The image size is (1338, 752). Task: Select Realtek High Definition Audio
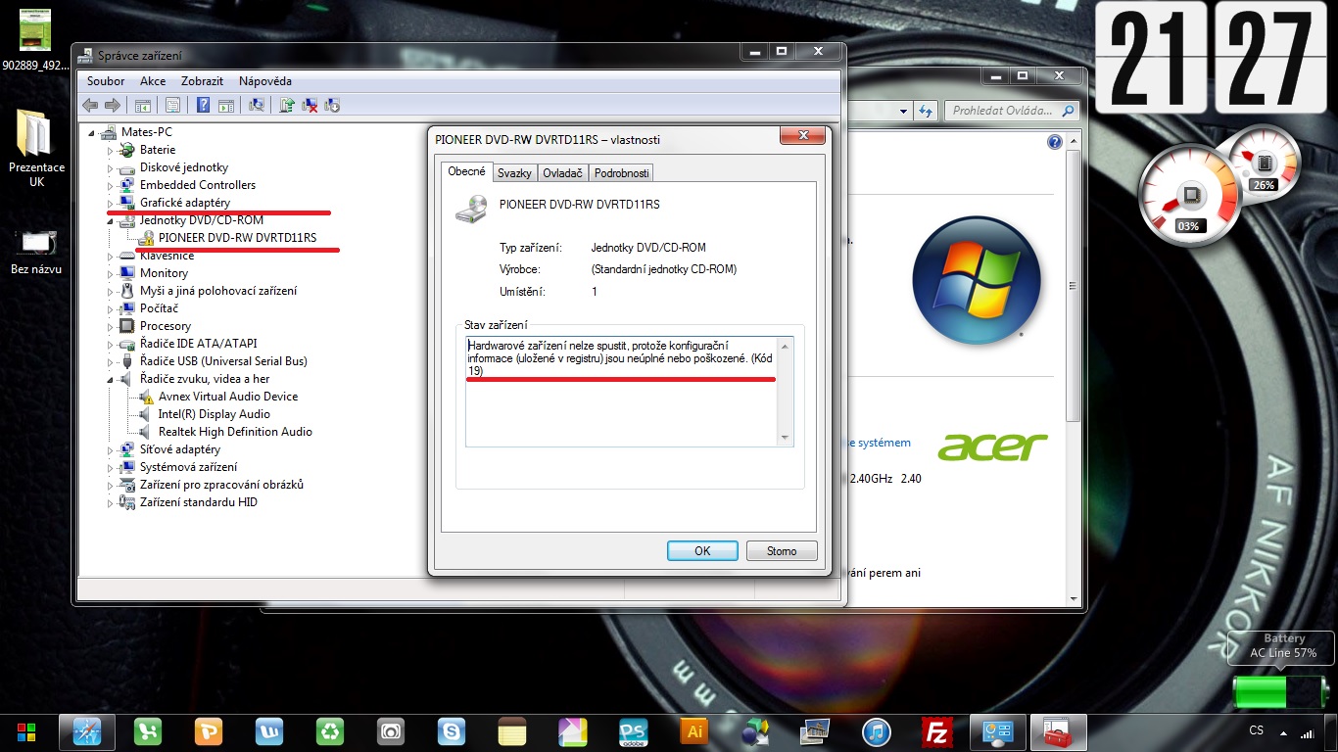click(235, 432)
